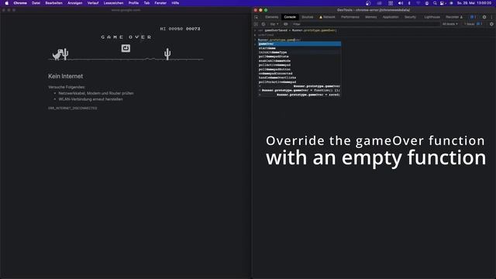Click the HI score counter in dino game
Viewport: 496px width, 279px height.
[x=180, y=29]
